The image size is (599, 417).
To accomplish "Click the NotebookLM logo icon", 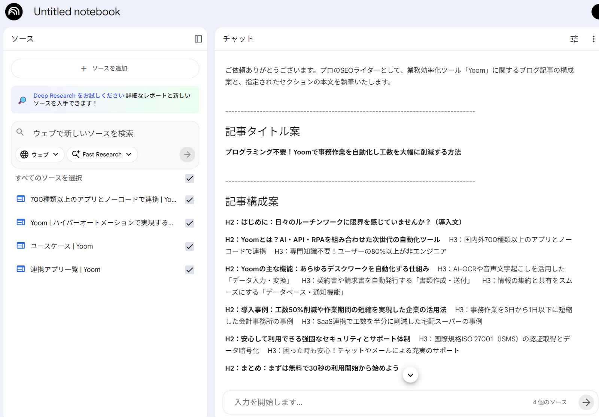I will click(14, 12).
